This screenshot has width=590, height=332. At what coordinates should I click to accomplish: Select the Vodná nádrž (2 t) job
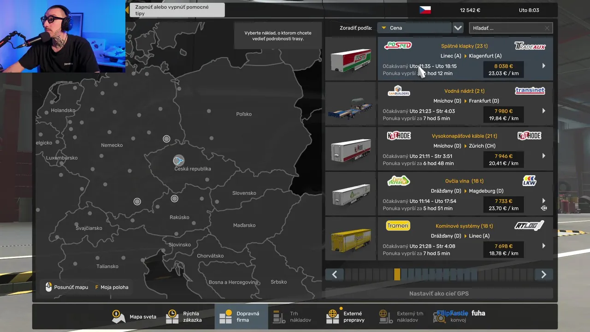[x=465, y=104]
